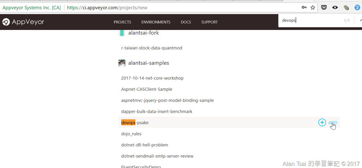Click the password key icon in address bar

pos(304,8)
